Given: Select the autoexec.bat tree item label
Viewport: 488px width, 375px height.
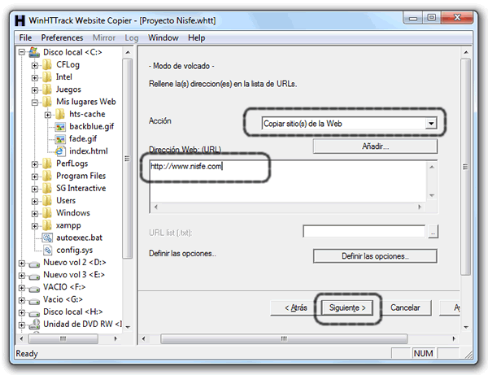Looking at the screenshot, I should pos(80,238).
